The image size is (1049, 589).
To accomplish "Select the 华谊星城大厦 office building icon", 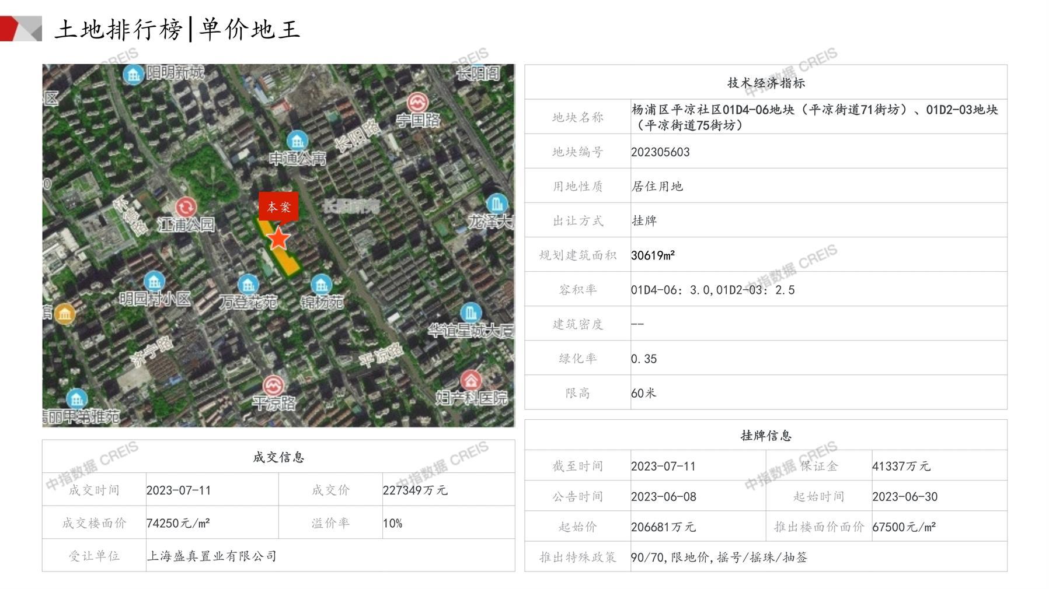I will coord(471,312).
